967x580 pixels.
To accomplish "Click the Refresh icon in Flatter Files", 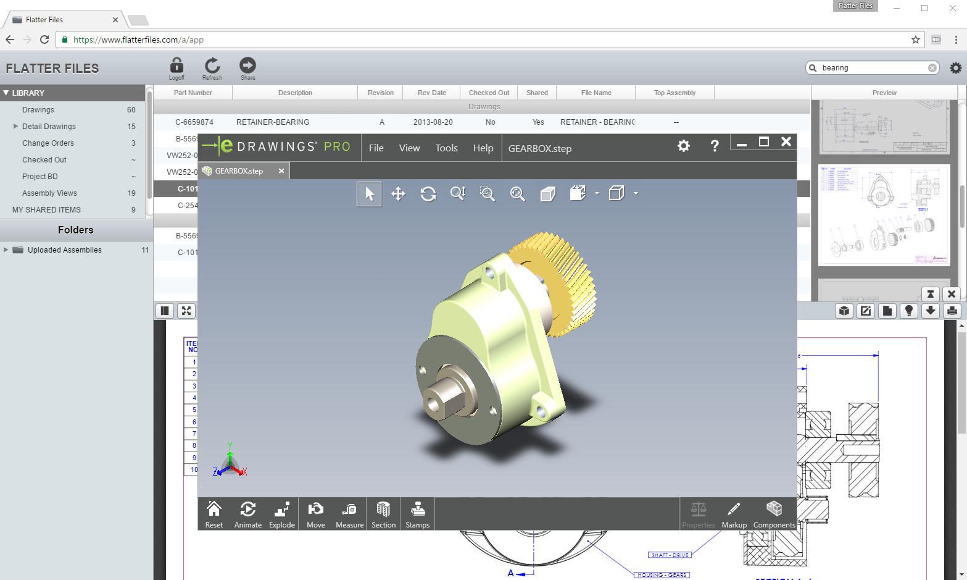I will tap(212, 68).
